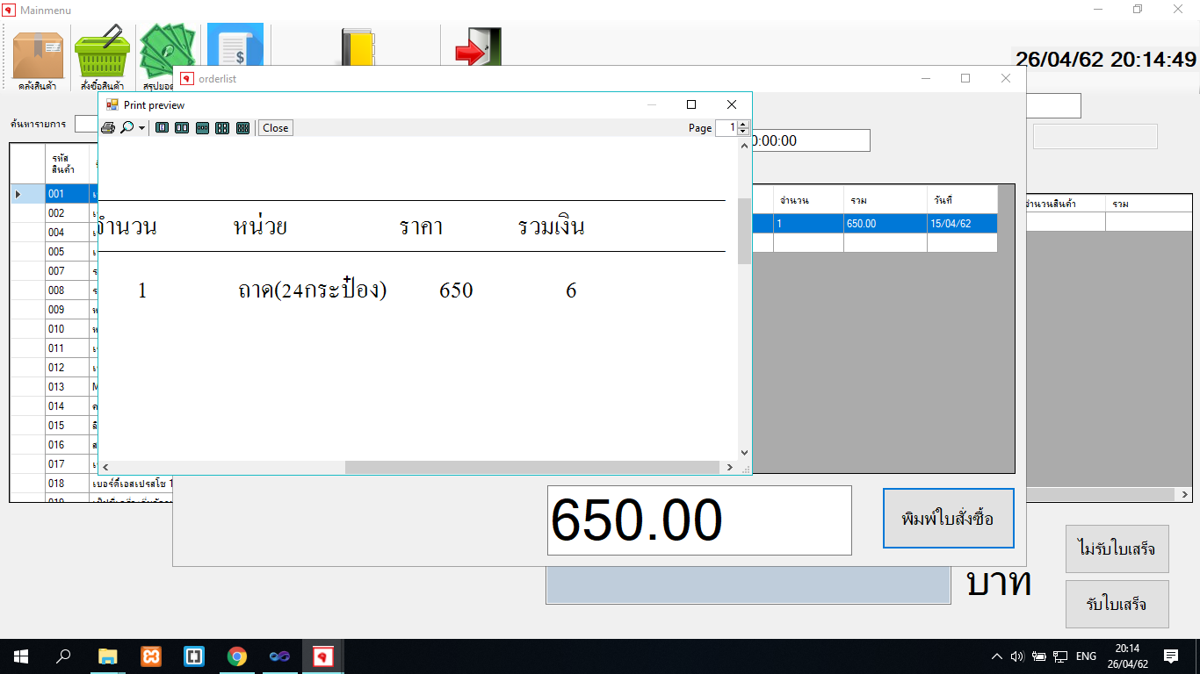Click the รับใบเสร็จ button
The width and height of the screenshot is (1200, 674).
tap(1117, 604)
